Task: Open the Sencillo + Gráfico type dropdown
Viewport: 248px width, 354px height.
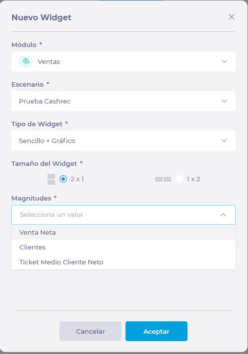Action: [x=124, y=141]
